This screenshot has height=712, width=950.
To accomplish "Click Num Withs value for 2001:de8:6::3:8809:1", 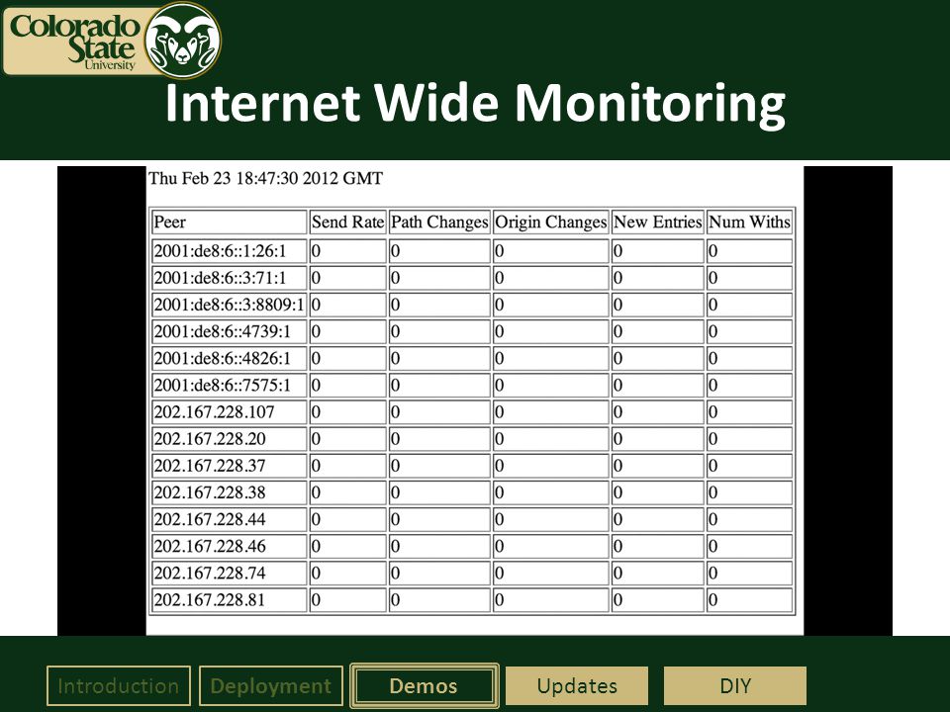I will pyautogui.click(x=749, y=305).
